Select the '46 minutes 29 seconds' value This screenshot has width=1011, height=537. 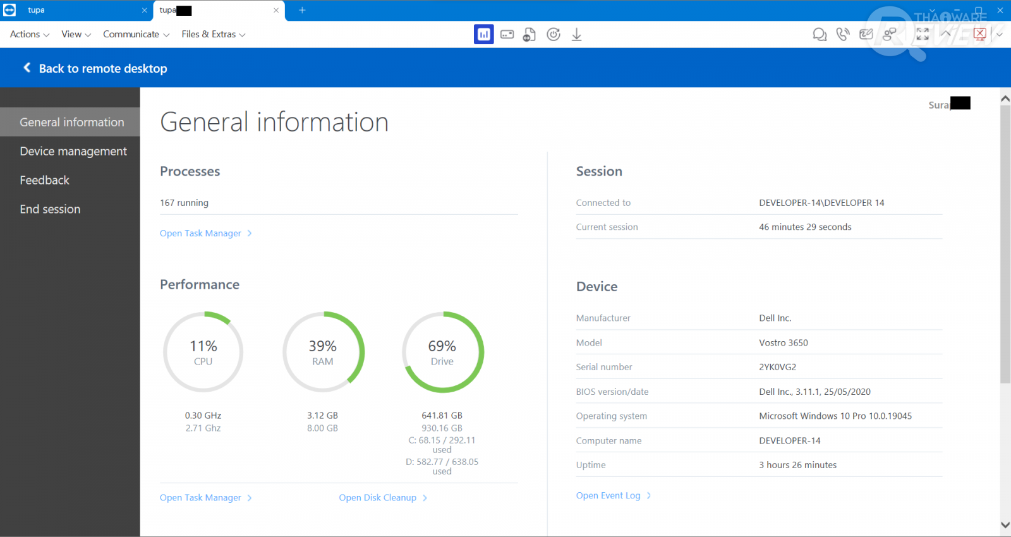805,227
